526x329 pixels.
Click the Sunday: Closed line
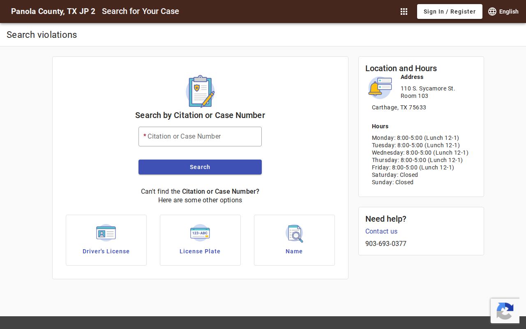click(x=392, y=182)
